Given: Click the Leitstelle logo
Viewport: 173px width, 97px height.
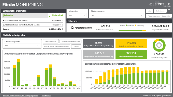Looking at the screenshot, I should pyautogui.click(x=160, y=4).
